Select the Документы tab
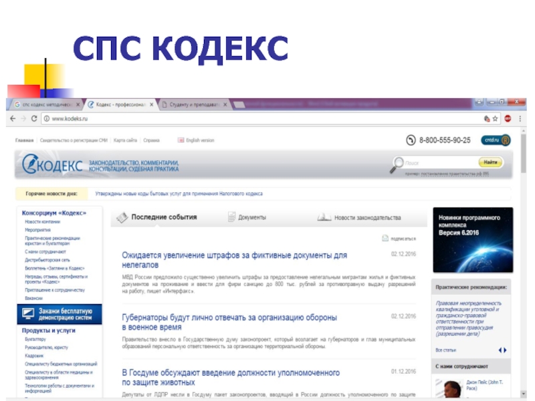 coord(247,217)
